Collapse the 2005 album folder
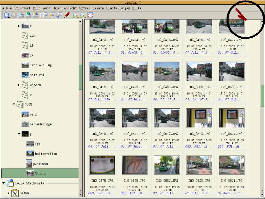The image size is (265, 199). coord(14,104)
